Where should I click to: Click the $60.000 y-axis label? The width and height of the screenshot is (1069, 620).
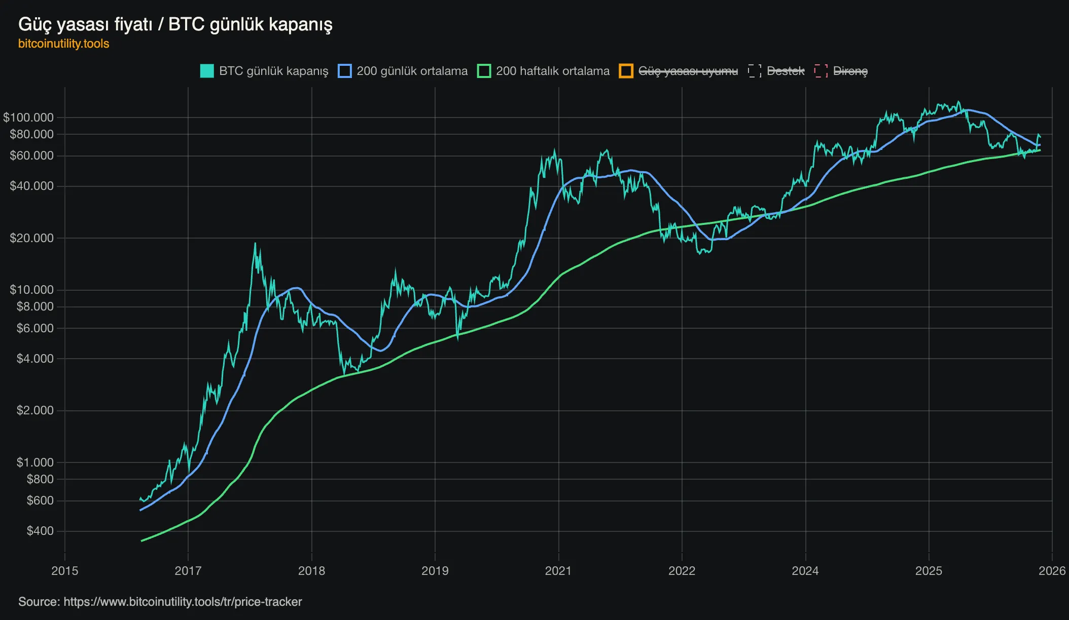coord(31,156)
